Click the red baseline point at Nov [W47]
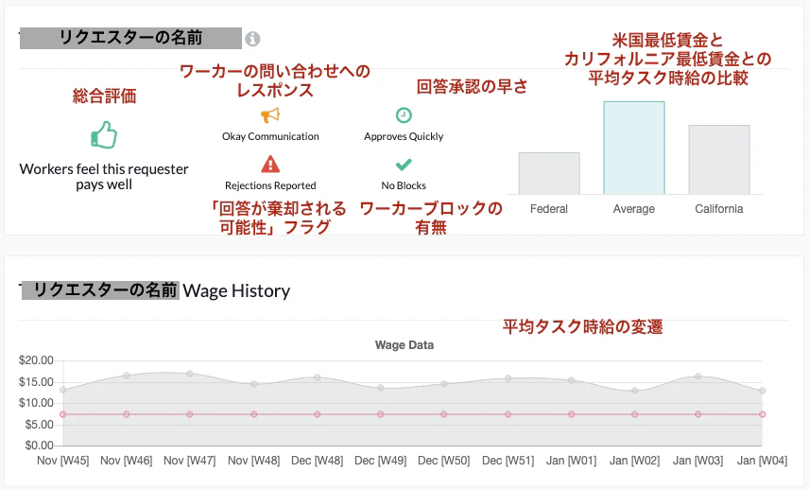The width and height of the screenshot is (809, 490). (189, 414)
